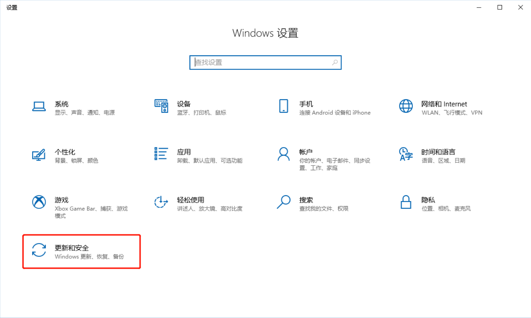Viewport: 531px width, 318px height.
Task: Open the Xbox Gaming icon
Action: pyautogui.click(x=39, y=202)
